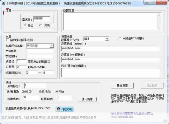Start voting with 开始投票 button
The height and width of the screenshot is (124, 169).
click(x=122, y=86)
